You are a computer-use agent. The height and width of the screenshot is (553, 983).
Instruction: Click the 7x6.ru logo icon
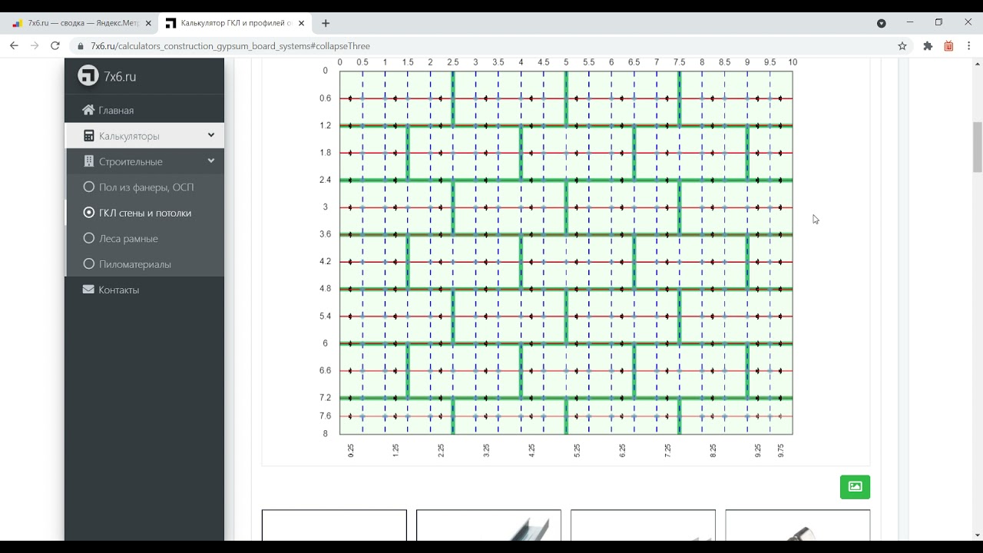click(88, 75)
